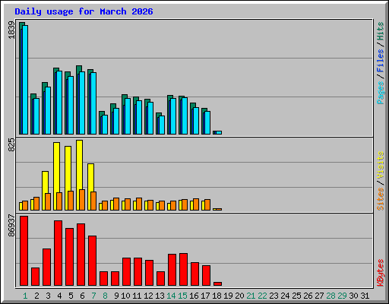Click day 12 on the x-axis

(148, 296)
